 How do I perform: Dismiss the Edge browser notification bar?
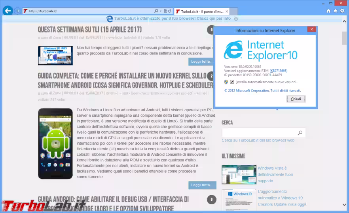click(x=236, y=19)
